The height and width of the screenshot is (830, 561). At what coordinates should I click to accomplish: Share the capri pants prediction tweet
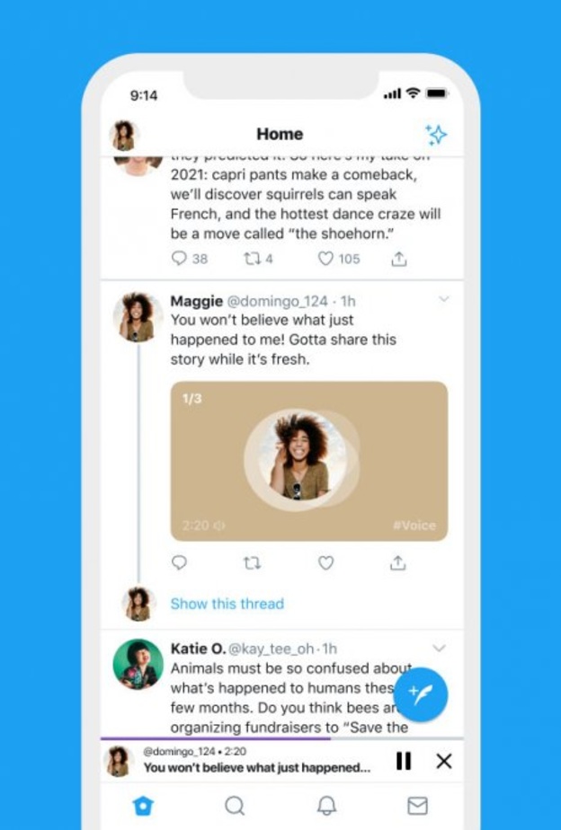point(398,259)
